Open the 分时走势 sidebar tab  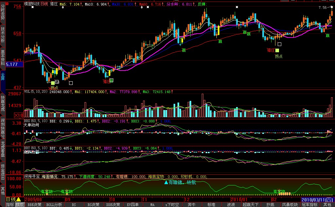click(x=3, y=13)
